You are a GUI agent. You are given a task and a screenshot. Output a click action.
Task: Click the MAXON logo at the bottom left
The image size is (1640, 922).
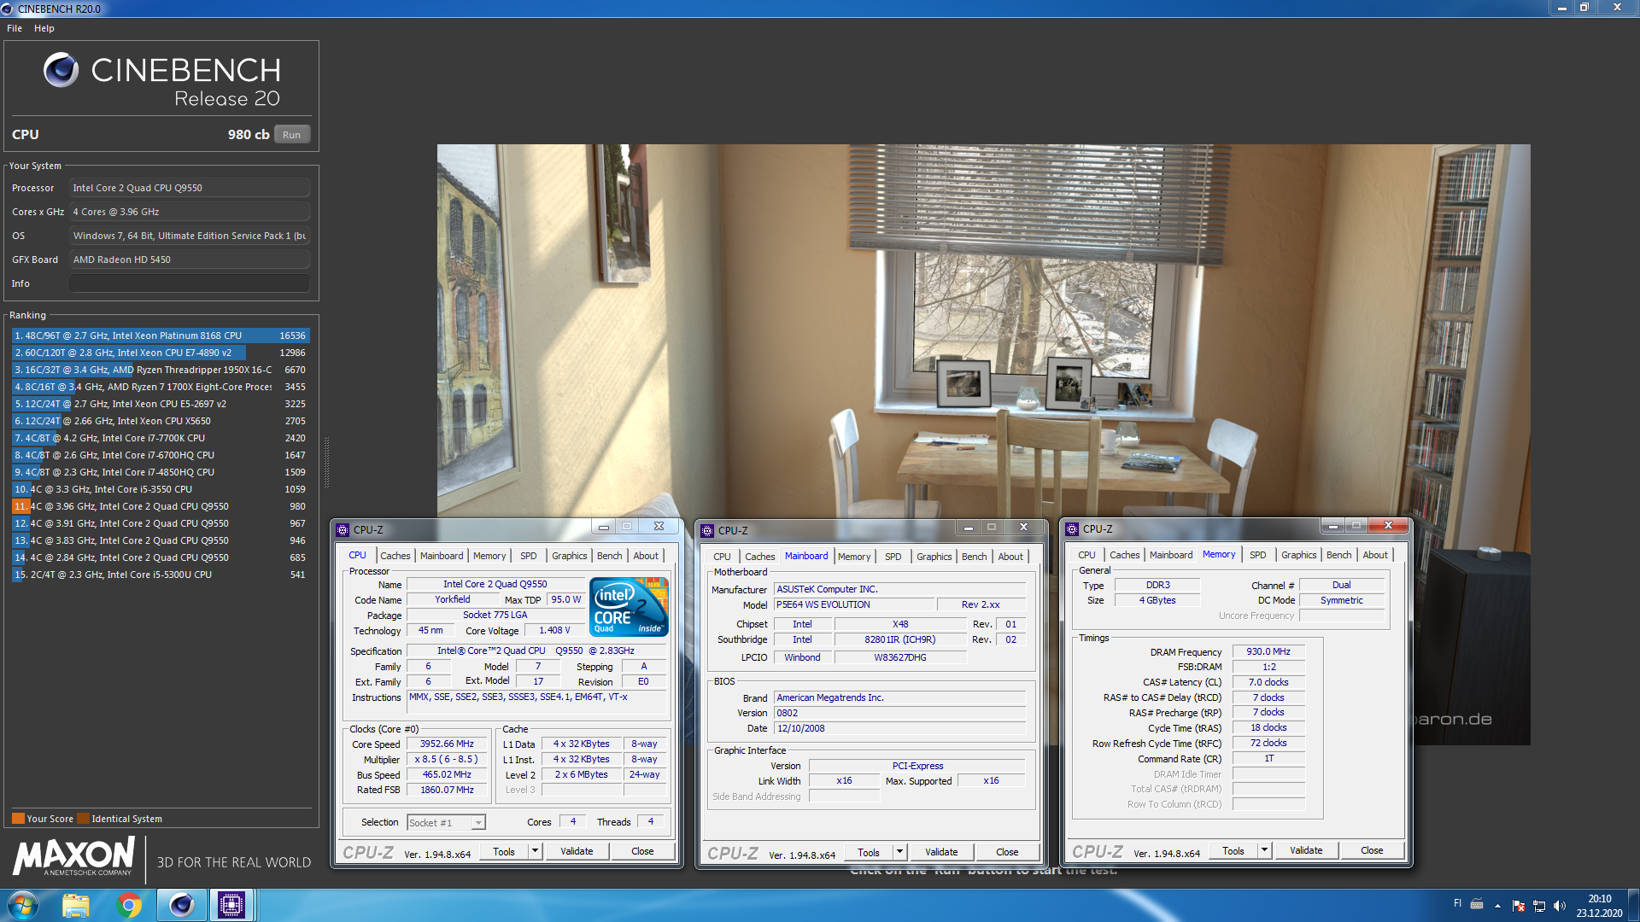[x=74, y=856]
